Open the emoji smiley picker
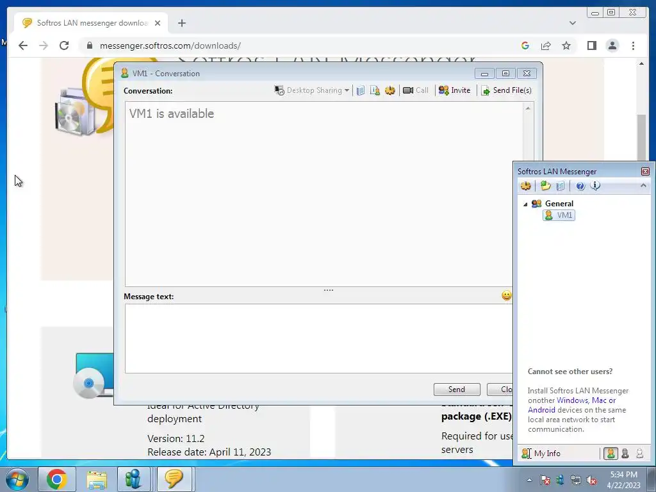Viewport: 656px width, 492px height. click(506, 296)
